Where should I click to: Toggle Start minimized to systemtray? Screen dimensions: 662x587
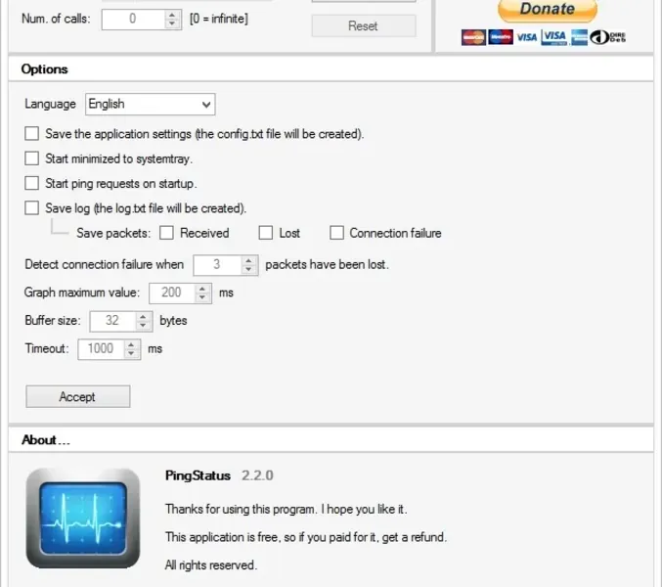pyautogui.click(x=31, y=158)
